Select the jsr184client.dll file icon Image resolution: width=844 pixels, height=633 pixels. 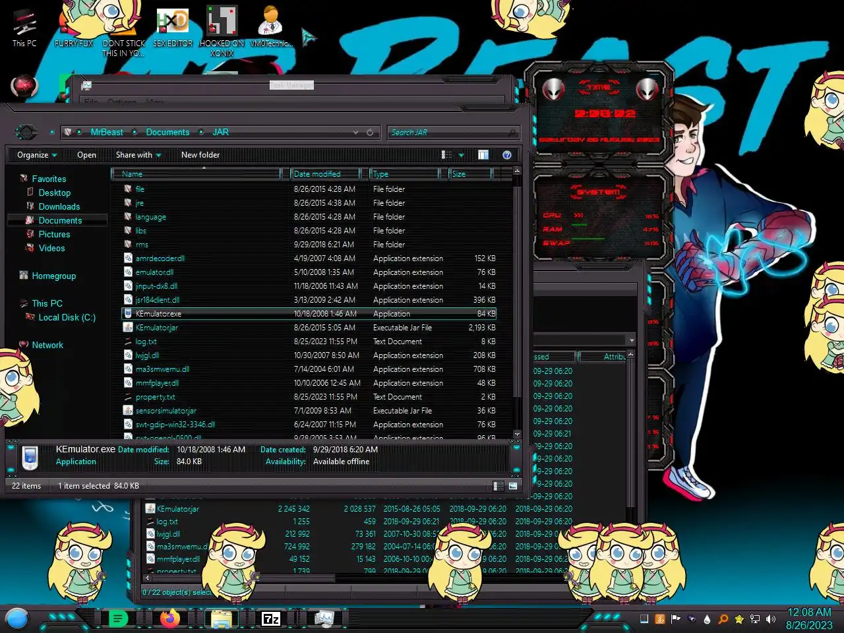click(128, 299)
